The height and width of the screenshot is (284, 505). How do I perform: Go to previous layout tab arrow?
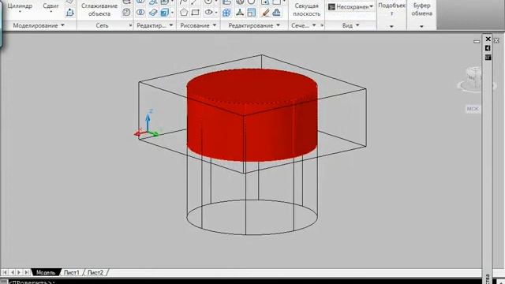coord(13,272)
